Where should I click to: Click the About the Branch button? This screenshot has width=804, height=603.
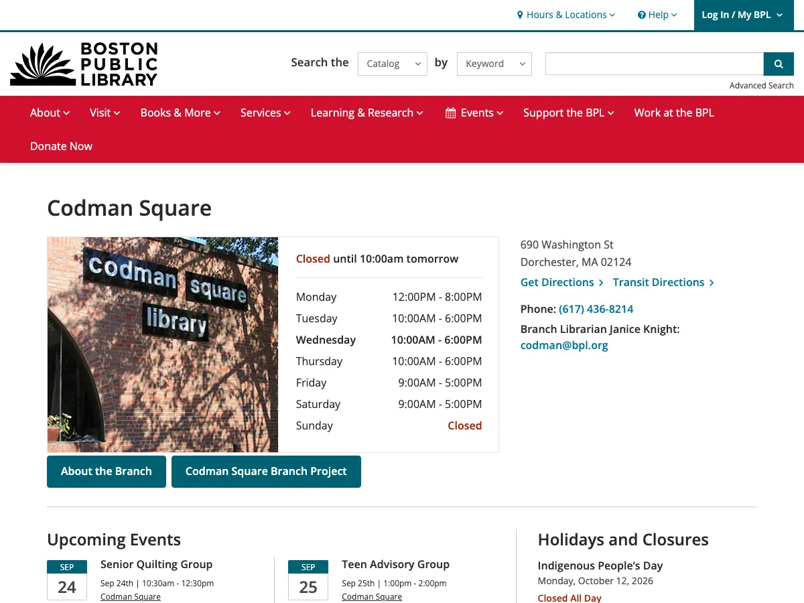pos(107,472)
